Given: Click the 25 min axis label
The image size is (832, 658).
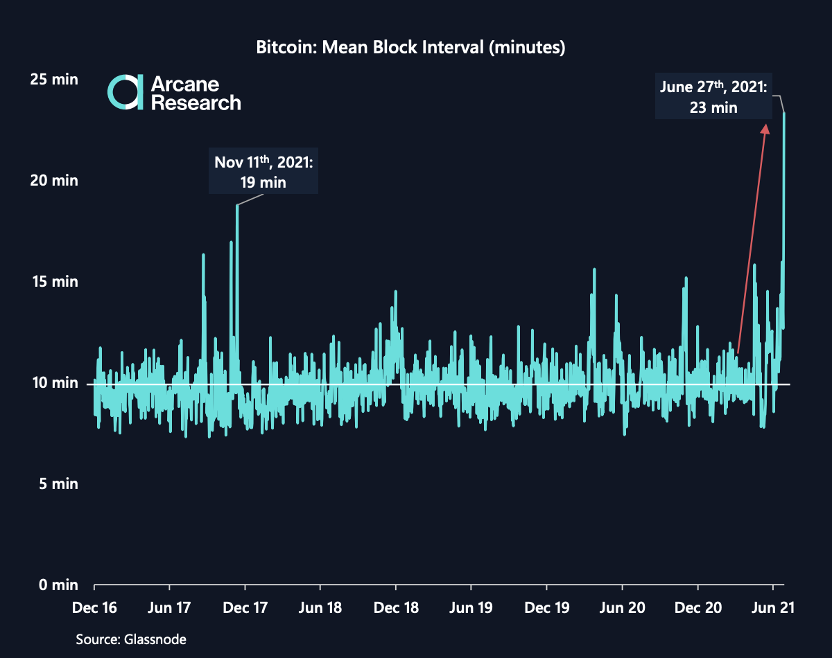Looking at the screenshot, I should (55, 79).
